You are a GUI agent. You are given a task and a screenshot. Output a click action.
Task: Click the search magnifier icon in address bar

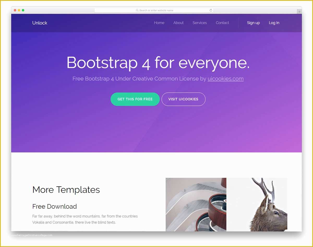[x=137, y=10]
